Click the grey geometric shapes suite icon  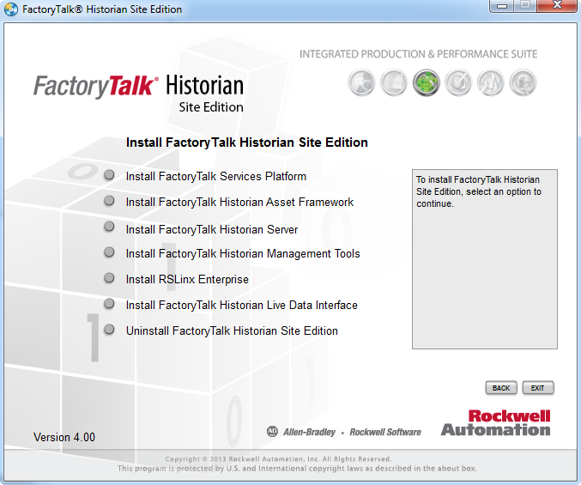coord(361,82)
